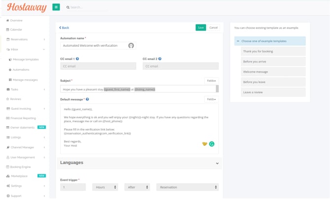Click the CC email 1 input field

click(x=98, y=66)
